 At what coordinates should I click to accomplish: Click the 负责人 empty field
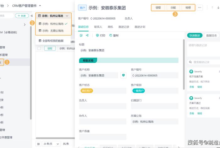tap(103, 106)
